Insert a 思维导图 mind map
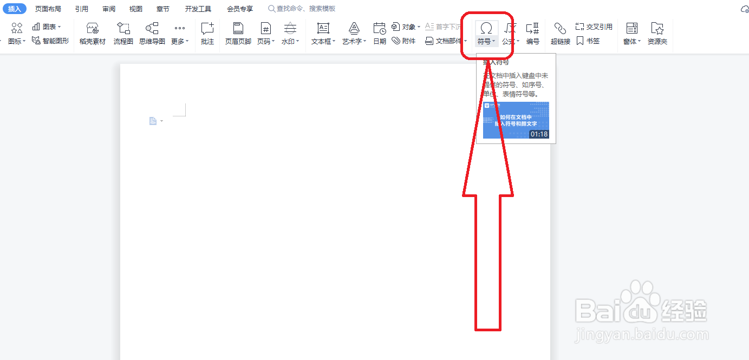This screenshot has width=749, height=360. (152, 34)
